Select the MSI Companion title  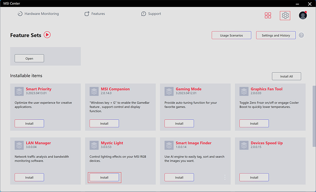click(x=115, y=89)
